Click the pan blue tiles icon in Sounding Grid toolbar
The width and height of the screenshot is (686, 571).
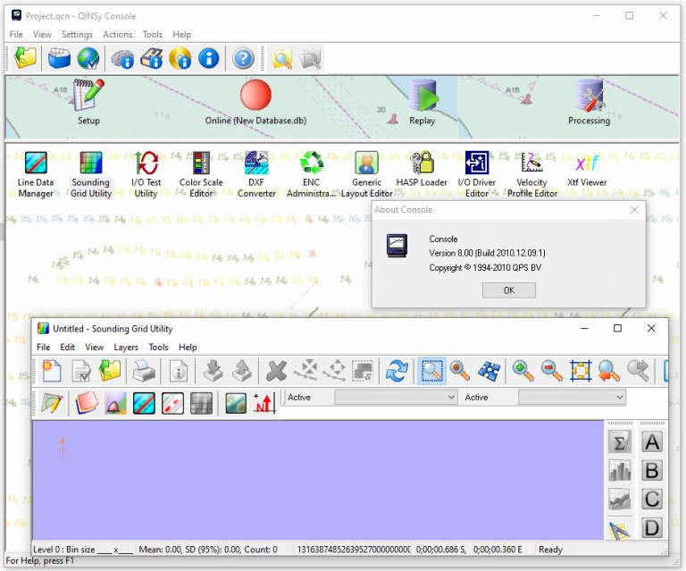[489, 371]
